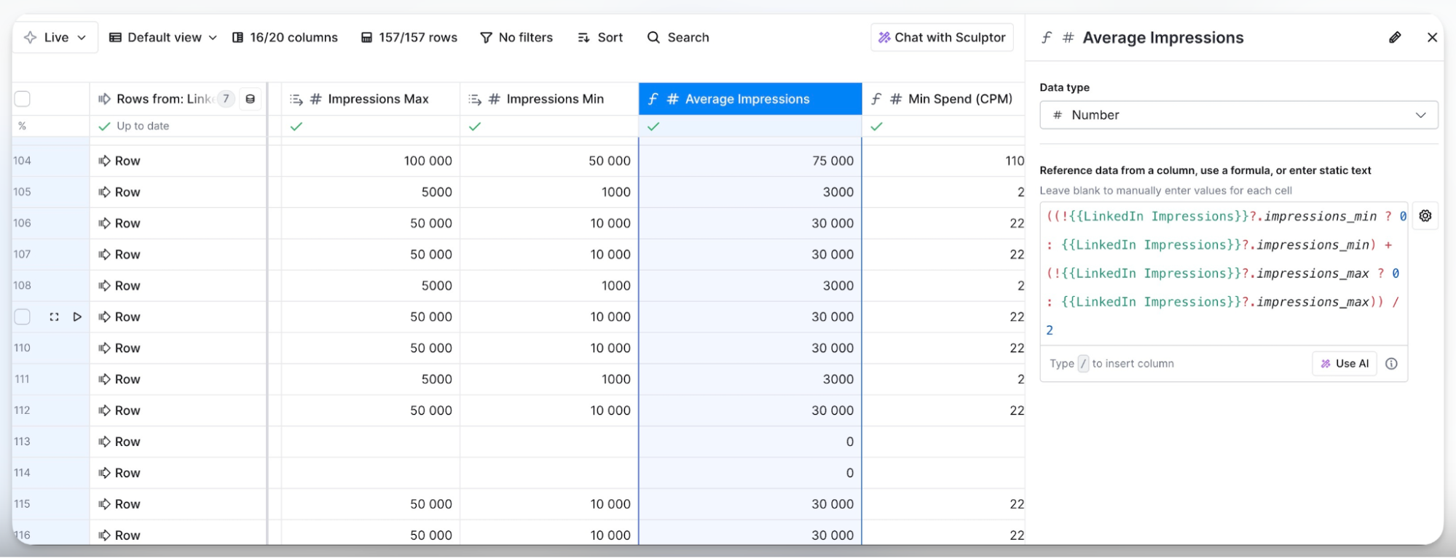
Task: Open formula settings gear icon
Action: [x=1425, y=216]
